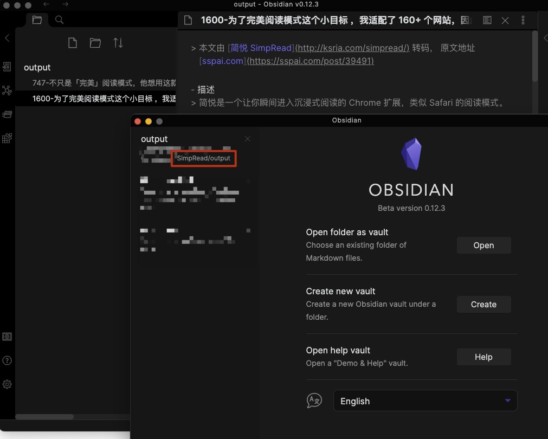Click the 'Create new vault' heading
This screenshot has width=548, height=439.
tap(340, 291)
